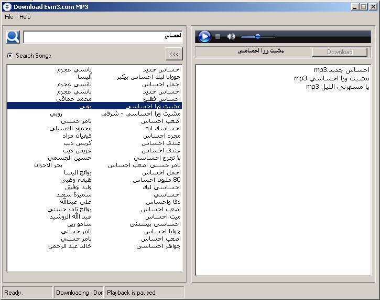The height and width of the screenshot is (300, 380).
Task: Adjust the player volume slider
Action: coord(257,37)
